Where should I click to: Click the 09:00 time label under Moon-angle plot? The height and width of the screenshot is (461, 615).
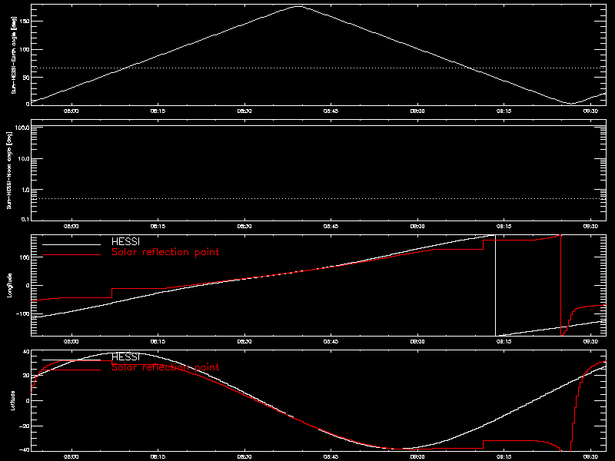coord(417,227)
